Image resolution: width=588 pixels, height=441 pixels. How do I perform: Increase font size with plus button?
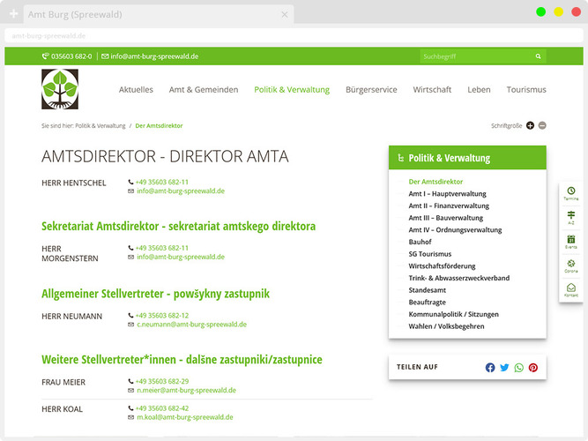(530, 125)
